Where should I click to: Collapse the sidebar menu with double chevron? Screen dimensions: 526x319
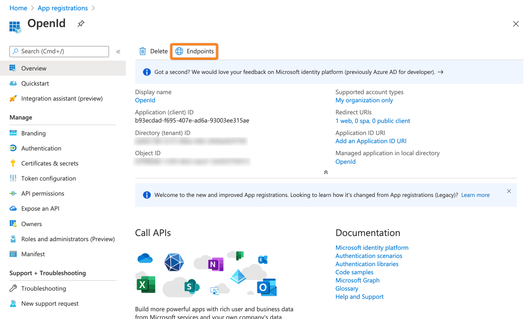118,52
